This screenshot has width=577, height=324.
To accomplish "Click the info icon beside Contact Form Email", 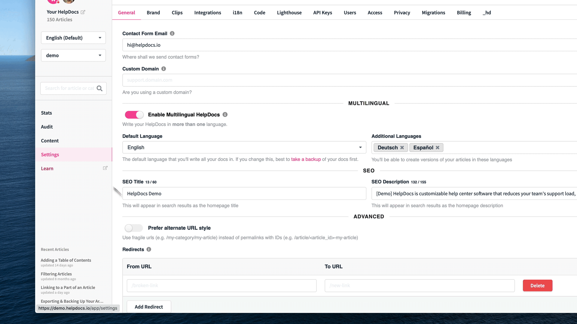I will (x=172, y=33).
